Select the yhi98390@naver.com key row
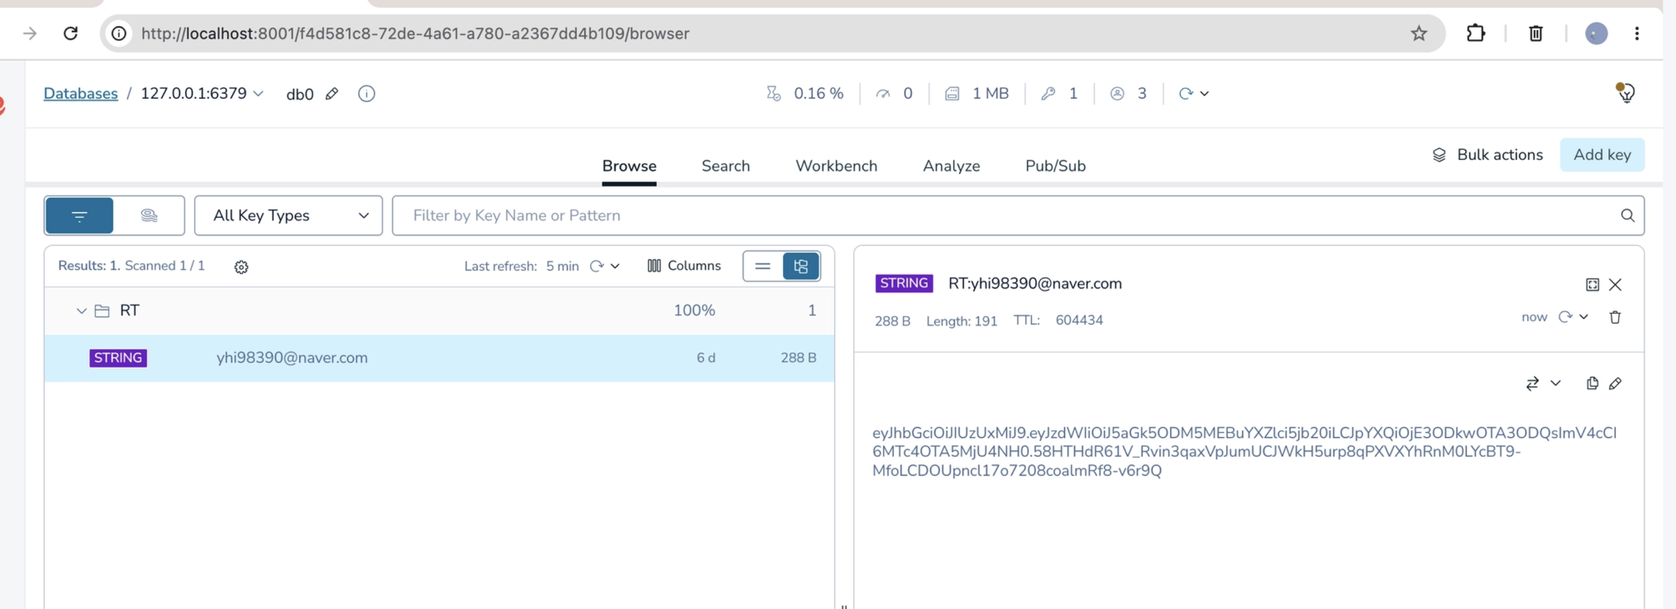The width and height of the screenshot is (1676, 609). point(439,358)
